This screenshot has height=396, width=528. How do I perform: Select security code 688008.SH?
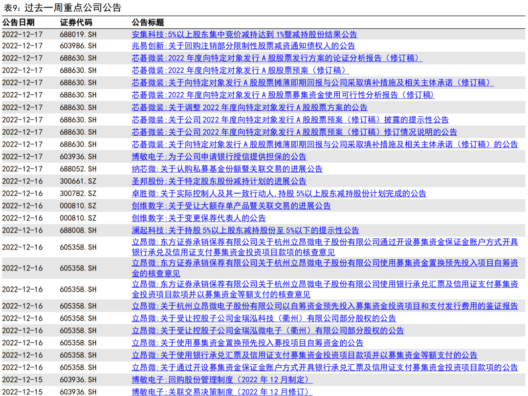(78, 230)
